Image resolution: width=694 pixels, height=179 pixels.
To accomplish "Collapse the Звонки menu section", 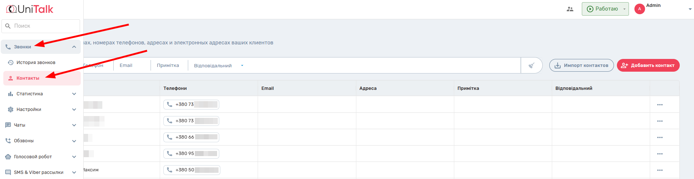I will (74, 47).
